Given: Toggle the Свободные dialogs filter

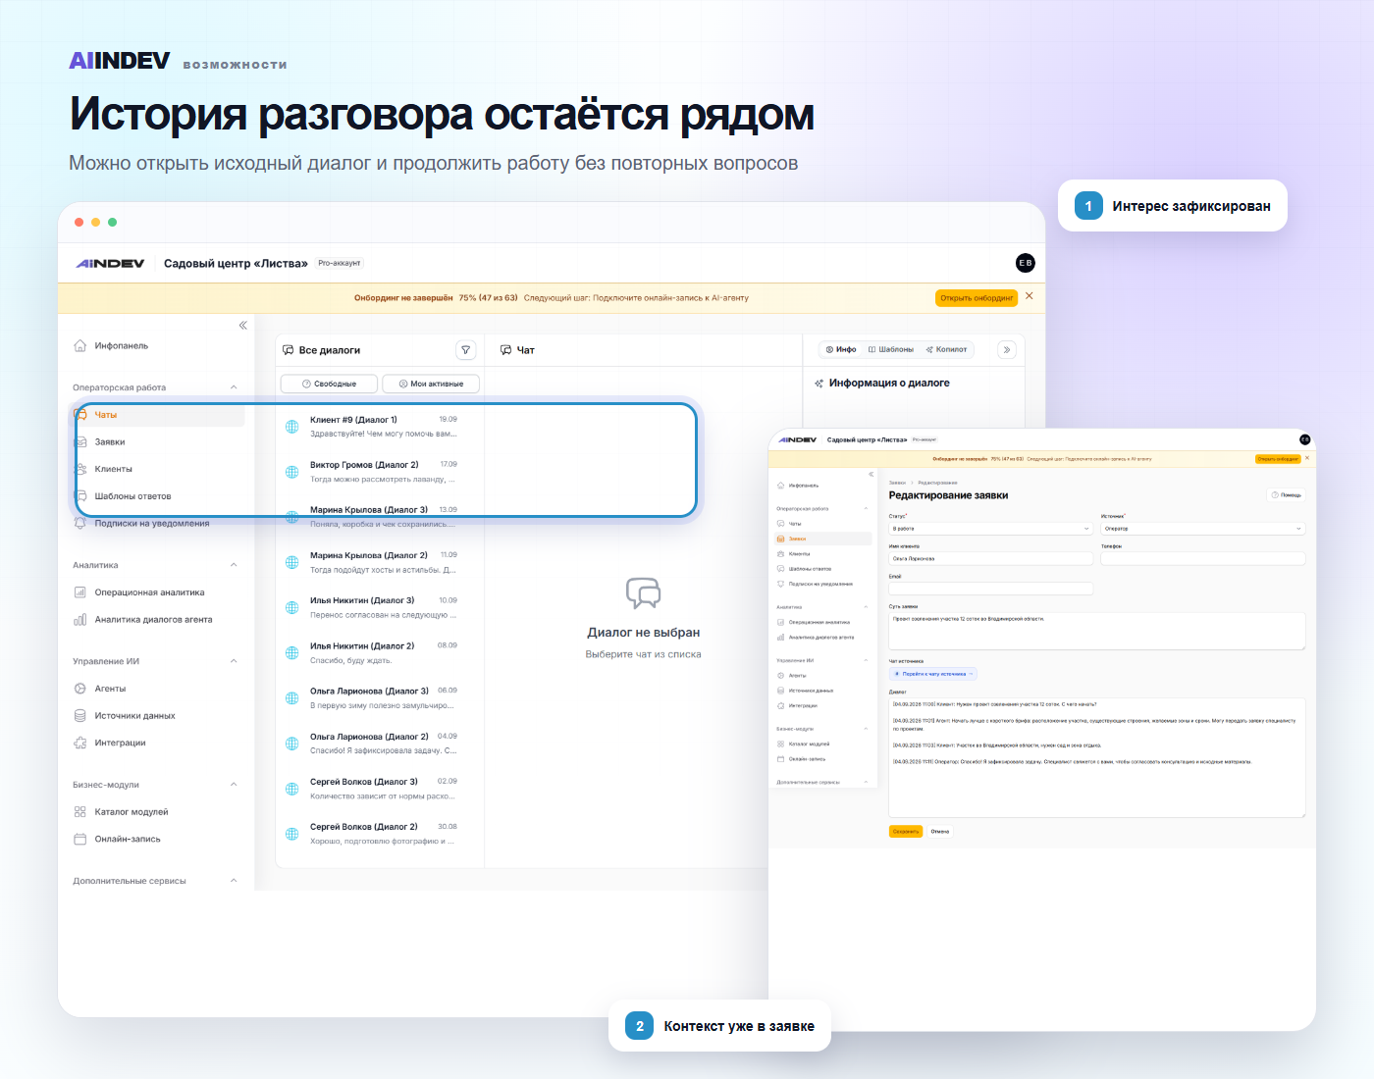Looking at the screenshot, I should click(330, 384).
